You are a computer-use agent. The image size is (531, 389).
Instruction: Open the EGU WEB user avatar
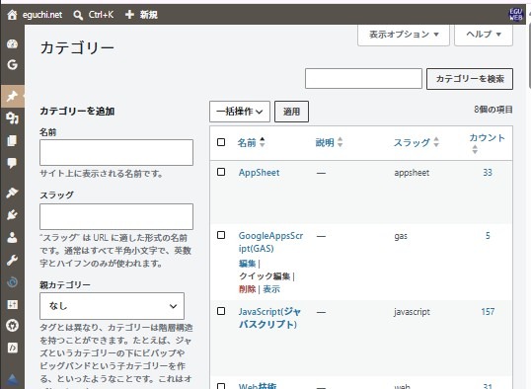(516, 15)
